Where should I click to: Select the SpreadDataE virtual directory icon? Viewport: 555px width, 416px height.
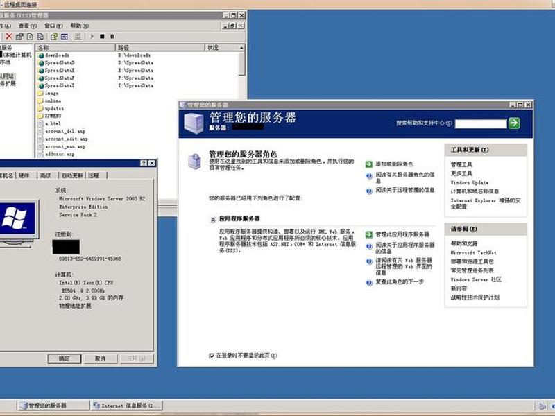click(41, 71)
